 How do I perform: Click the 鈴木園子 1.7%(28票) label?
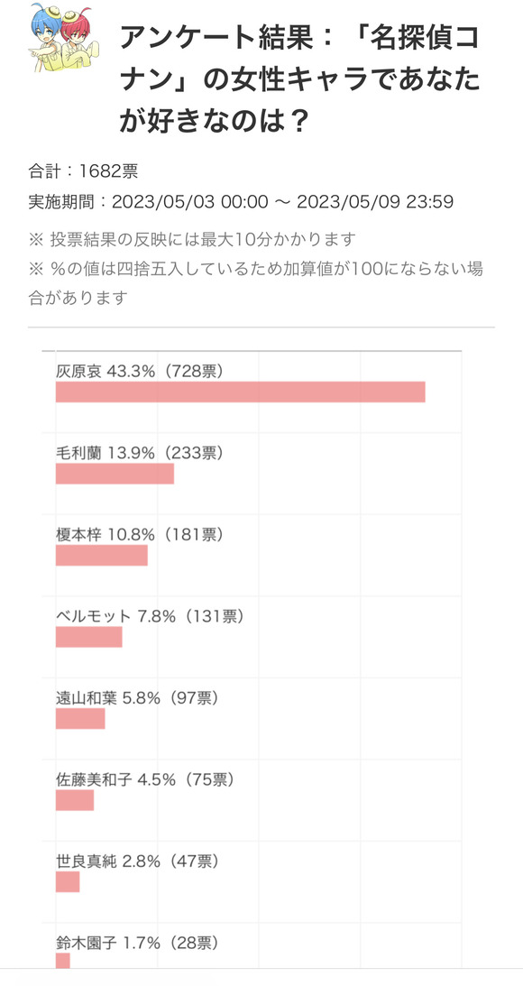point(137,944)
